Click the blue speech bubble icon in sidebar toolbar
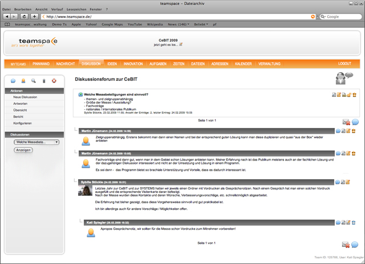Screen dimensions: 365x264 coord(14,81)
